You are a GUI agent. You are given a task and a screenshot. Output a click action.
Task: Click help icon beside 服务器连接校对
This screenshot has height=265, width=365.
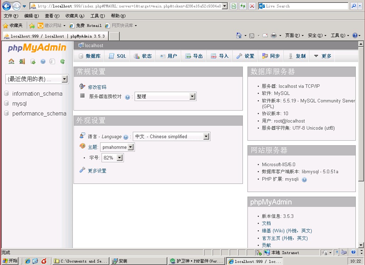tap(127, 97)
